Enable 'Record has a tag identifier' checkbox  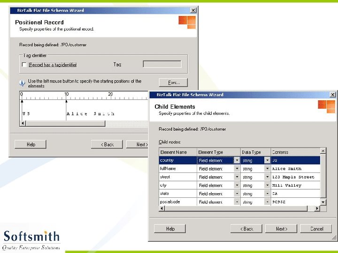(x=24, y=65)
